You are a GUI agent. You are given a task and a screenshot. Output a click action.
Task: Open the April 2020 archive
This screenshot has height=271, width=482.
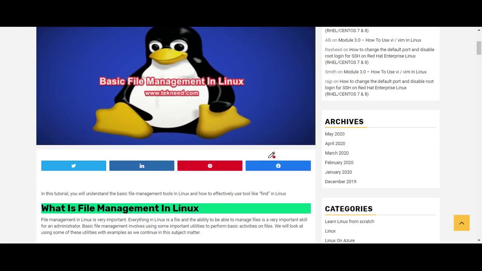335,143
